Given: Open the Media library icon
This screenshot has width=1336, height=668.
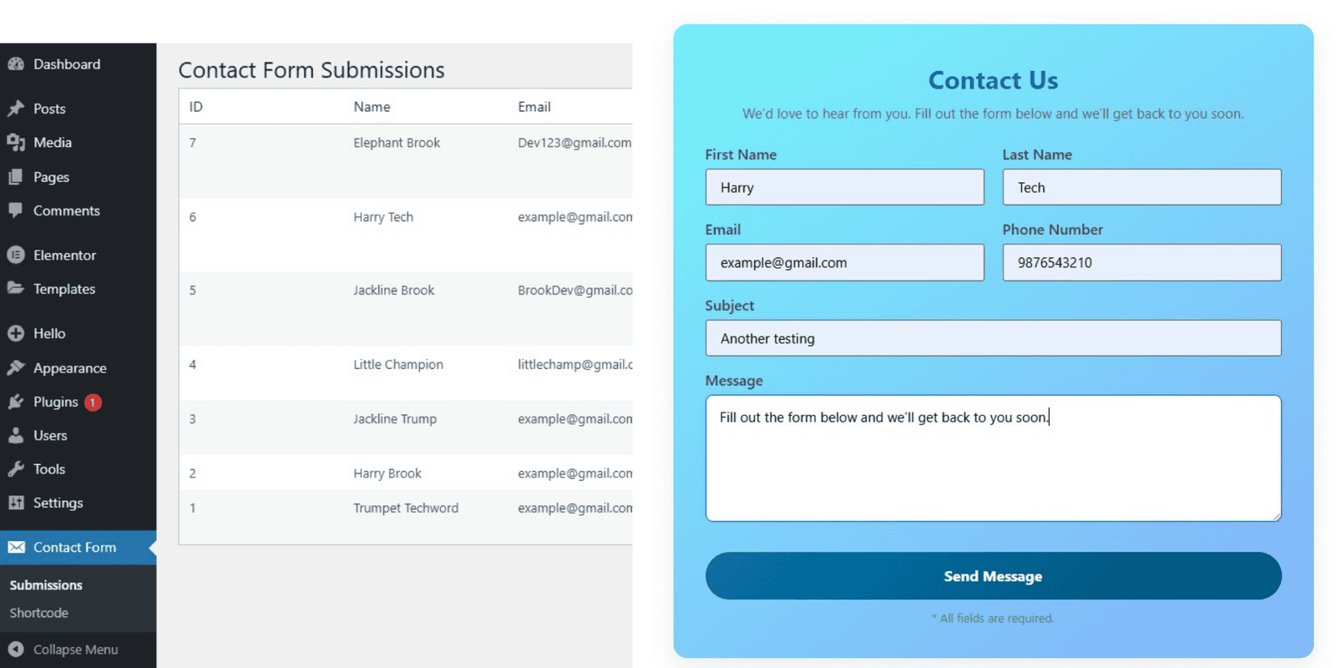Looking at the screenshot, I should (x=17, y=143).
